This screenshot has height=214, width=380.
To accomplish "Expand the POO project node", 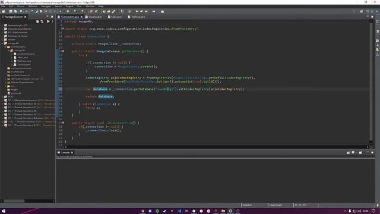I will 2,96.
